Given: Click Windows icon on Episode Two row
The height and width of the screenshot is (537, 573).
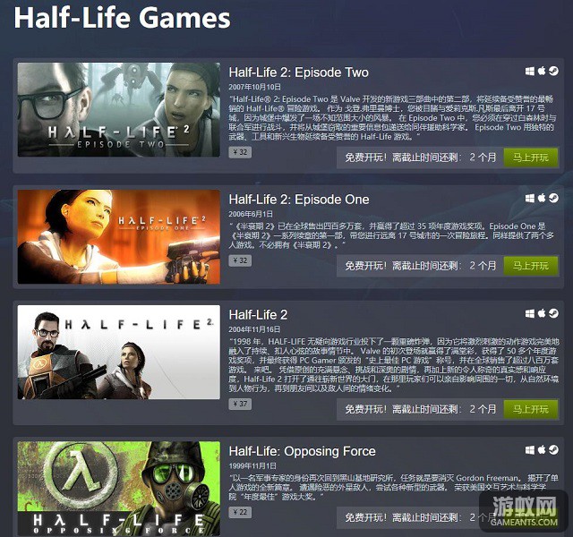Looking at the screenshot, I should pos(529,72).
